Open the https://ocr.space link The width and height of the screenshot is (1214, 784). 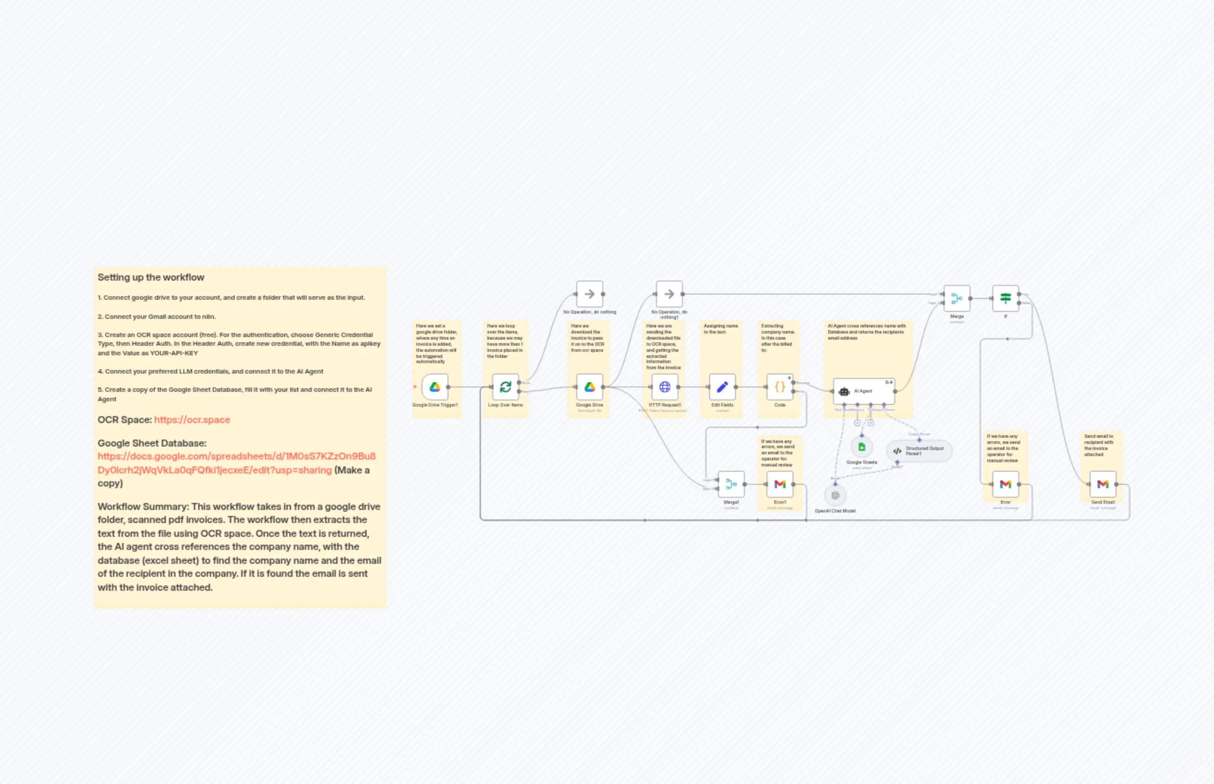192,420
